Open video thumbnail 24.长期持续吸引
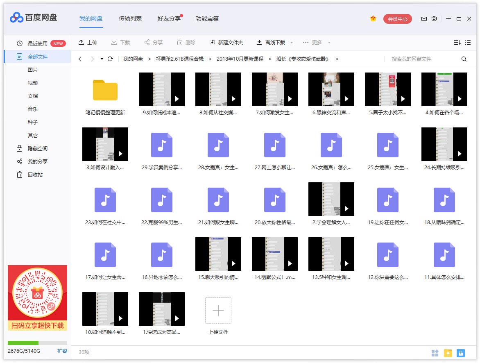Image resolution: width=480 pixels, height=363 pixels. tap(444, 144)
